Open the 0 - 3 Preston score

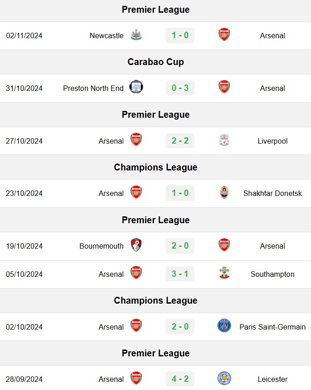tap(180, 88)
